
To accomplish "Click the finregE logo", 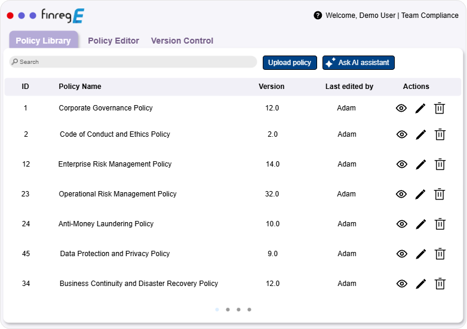I will (63, 16).
